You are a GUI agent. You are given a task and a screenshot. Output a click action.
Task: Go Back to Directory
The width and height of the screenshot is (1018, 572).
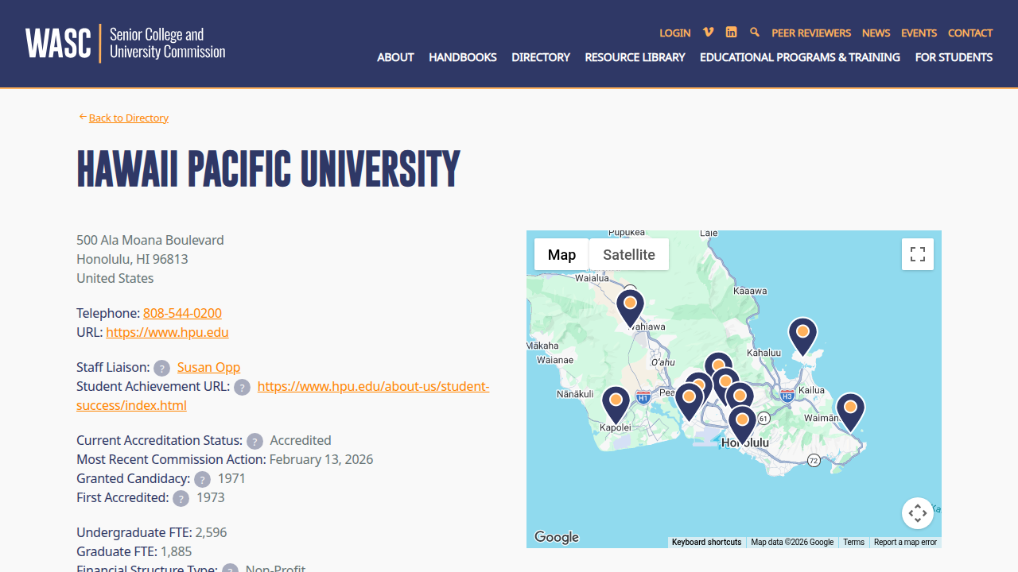pos(128,118)
